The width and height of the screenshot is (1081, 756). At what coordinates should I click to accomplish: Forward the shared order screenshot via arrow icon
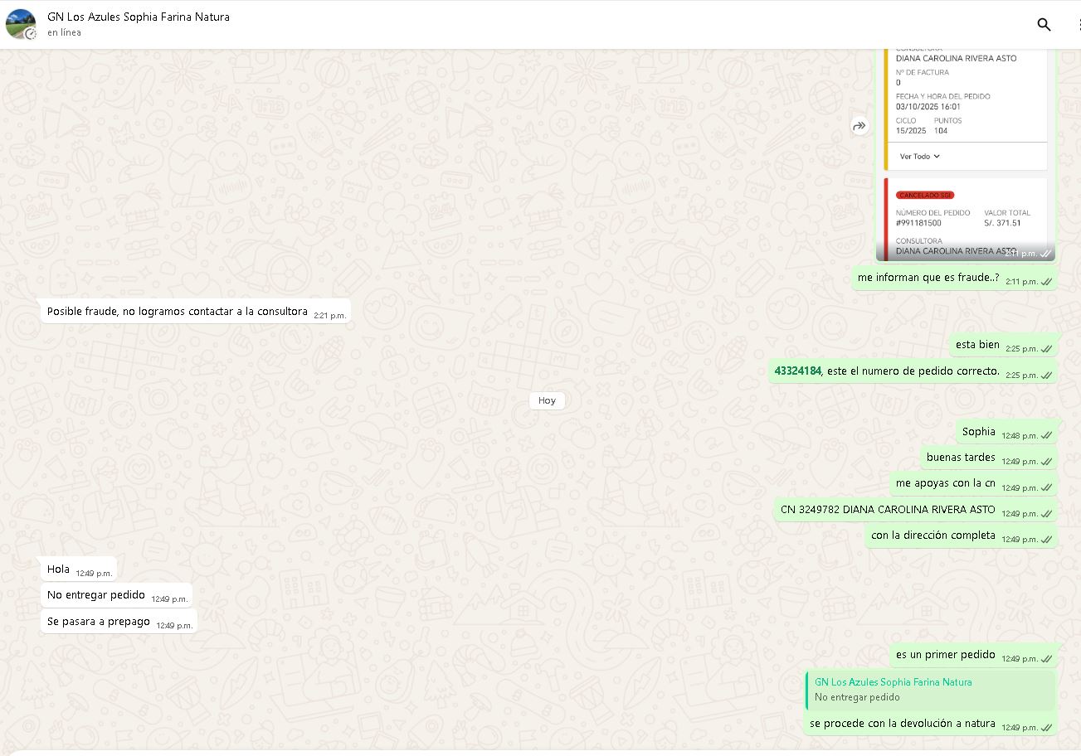pyautogui.click(x=859, y=126)
